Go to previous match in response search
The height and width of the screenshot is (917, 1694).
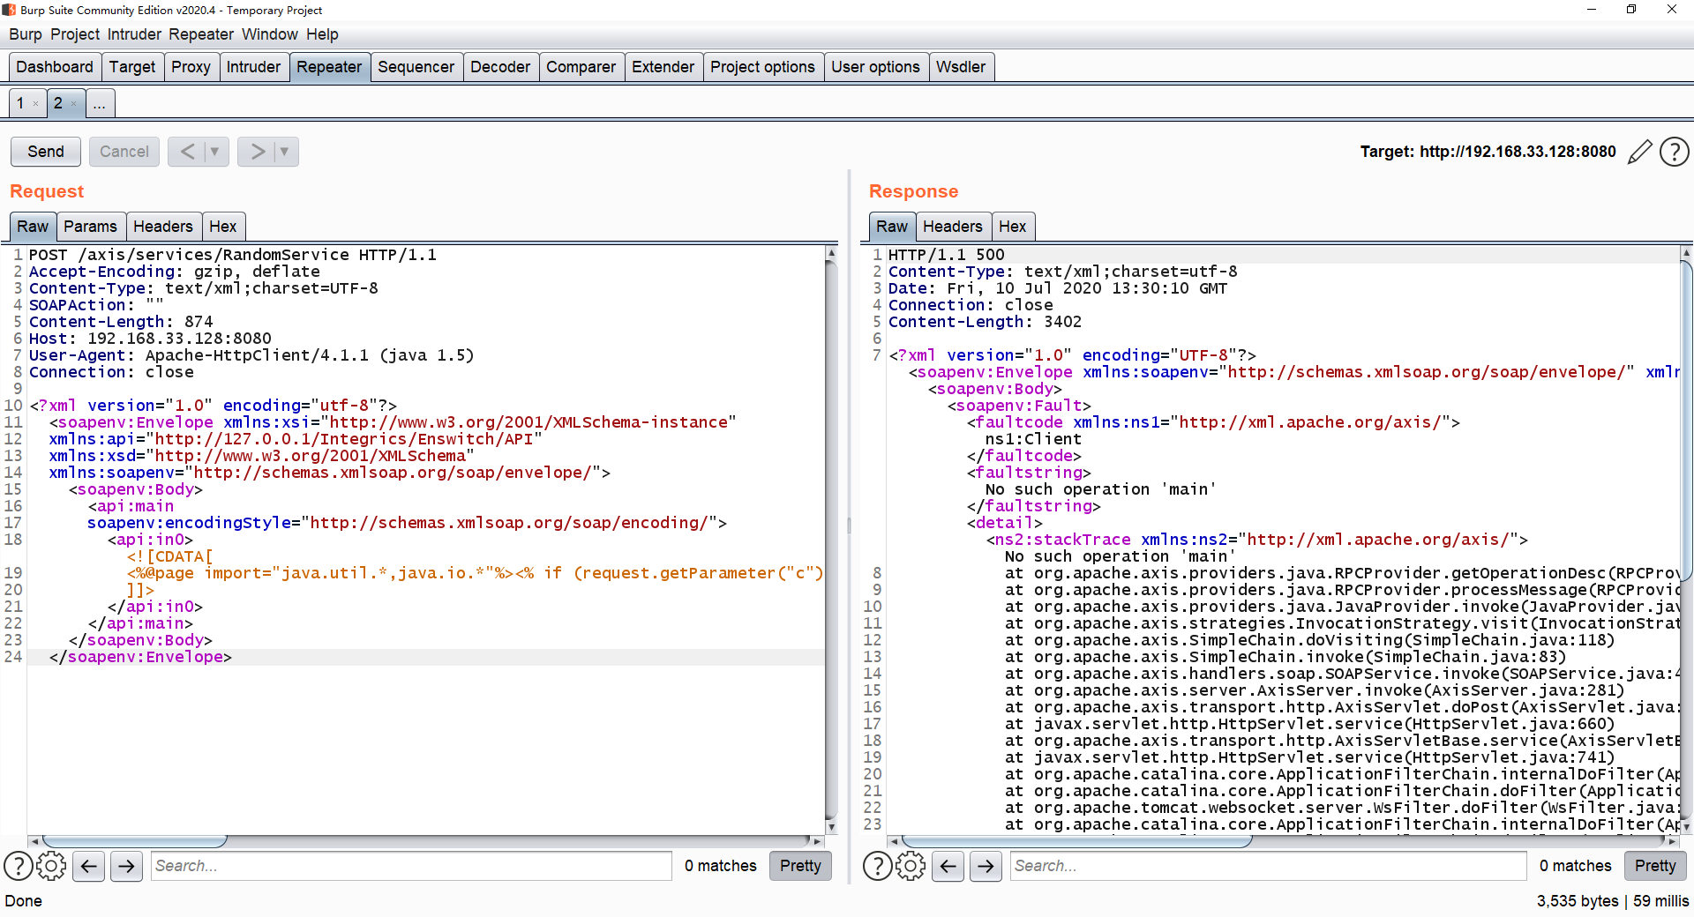pos(948,866)
